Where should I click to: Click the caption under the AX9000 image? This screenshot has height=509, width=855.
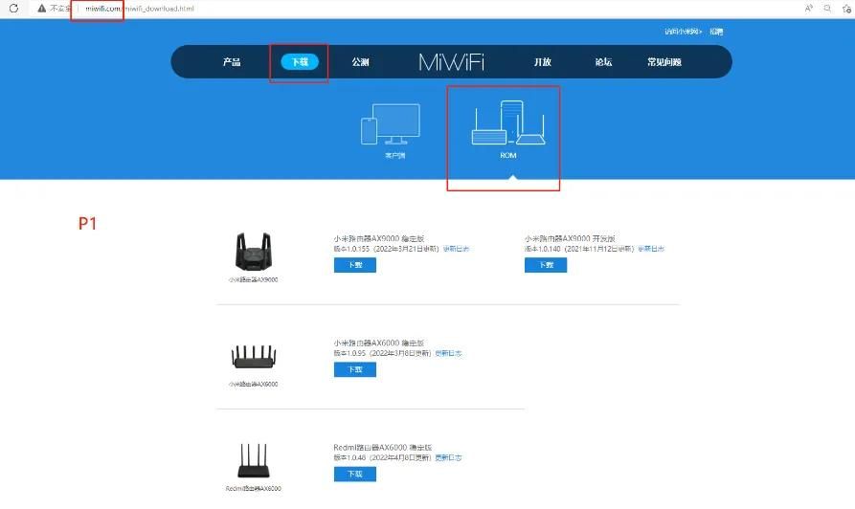[x=253, y=279]
